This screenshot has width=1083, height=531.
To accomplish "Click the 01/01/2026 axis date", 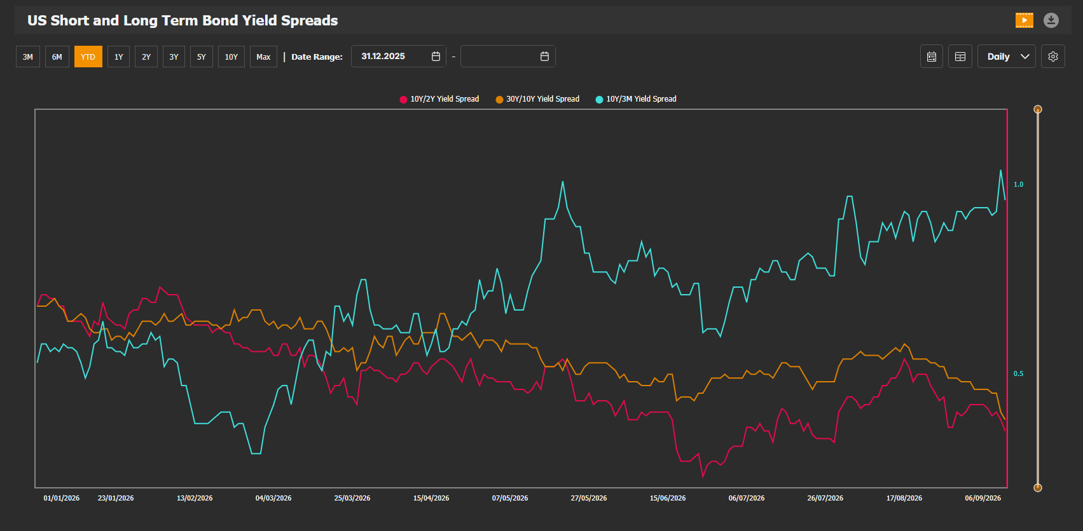I will point(62,498).
